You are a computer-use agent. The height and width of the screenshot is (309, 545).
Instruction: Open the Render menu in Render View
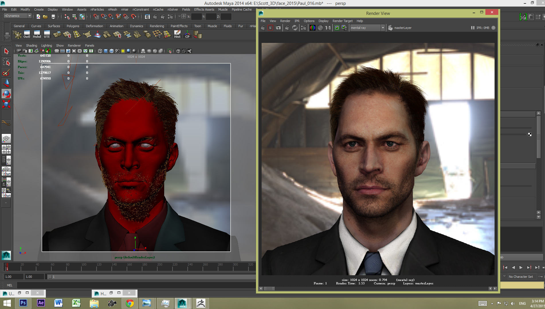(285, 21)
